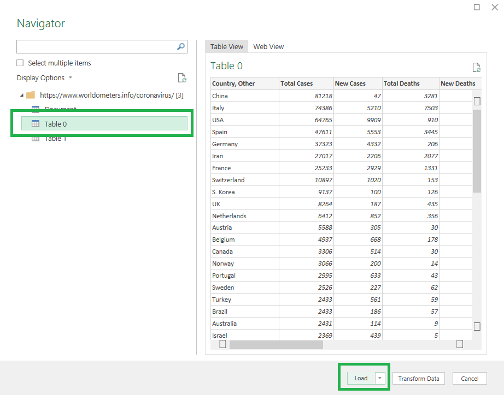Click the 'Turkey' country cell
This screenshot has width=504, height=395.
pos(244,300)
